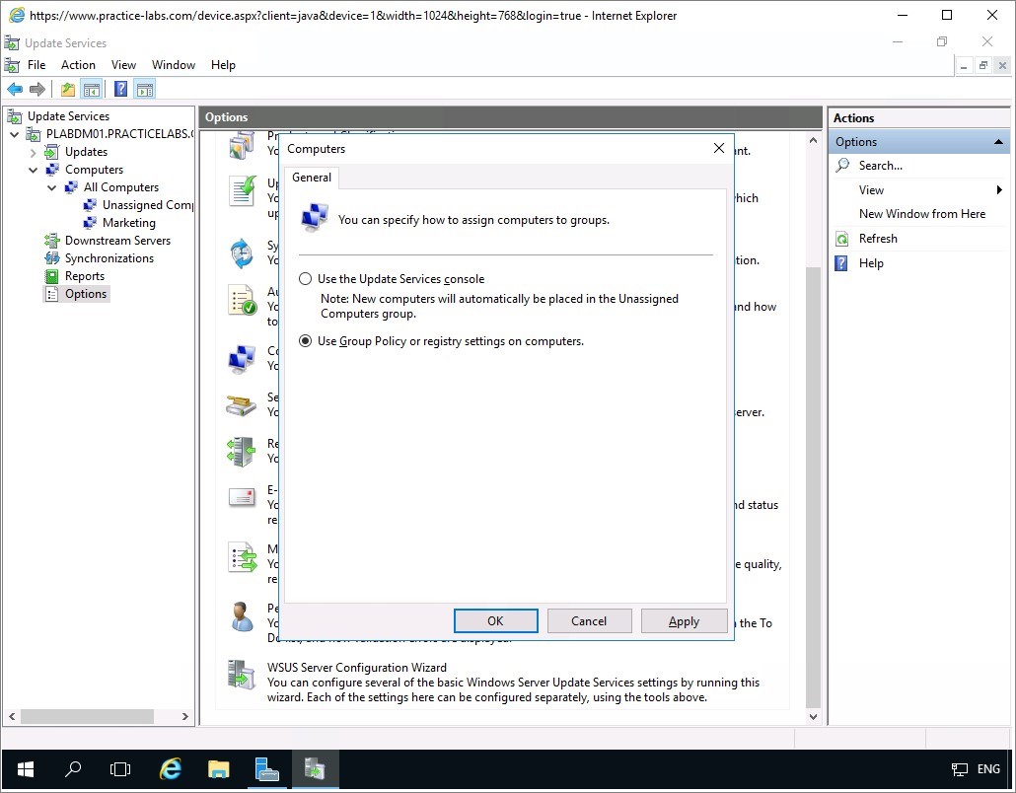
Task: Click the OK button
Action: click(495, 620)
